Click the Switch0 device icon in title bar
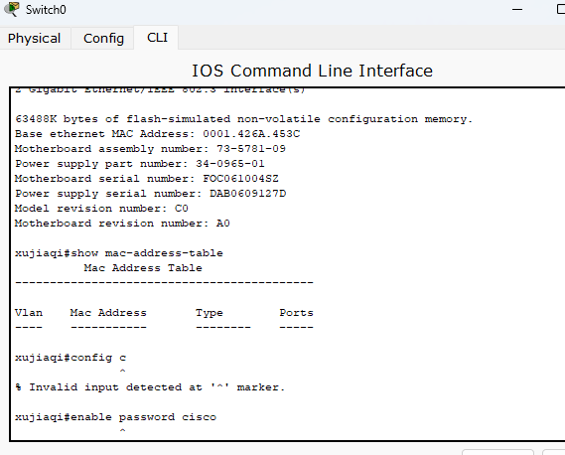This screenshot has height=455, width=565. (x=12, y=9)
